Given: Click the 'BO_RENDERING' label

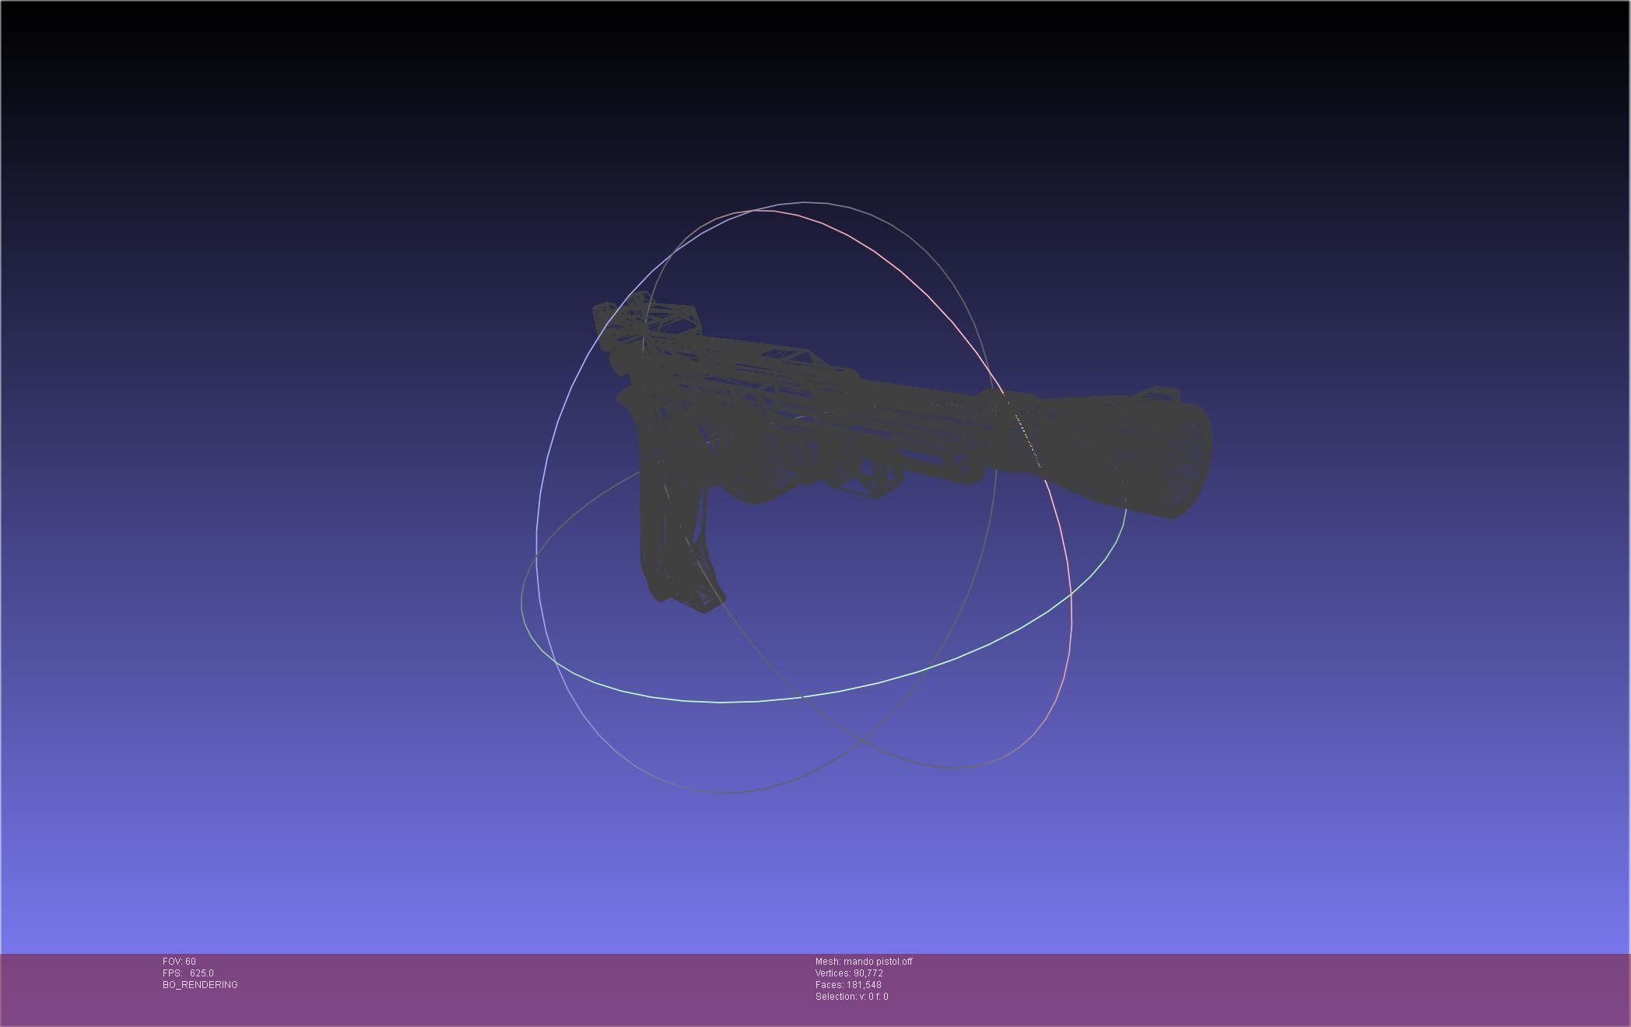Looking at the screenshot, I should point(200,985).
